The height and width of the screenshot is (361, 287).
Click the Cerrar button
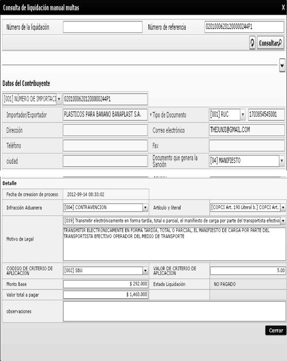click(x=276, y=331)
